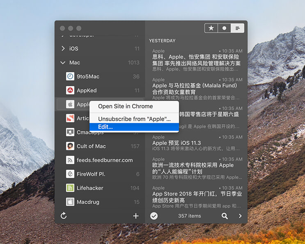Image resolution: width=305 pixels, height=244 pixels.
Task: Open the Malala Fund article
Action: pos(197,89)
